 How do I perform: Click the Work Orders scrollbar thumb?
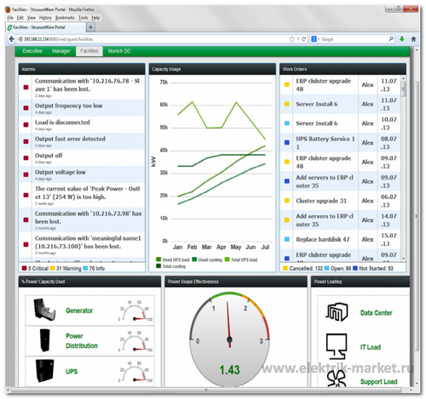(x=403, y=88)
